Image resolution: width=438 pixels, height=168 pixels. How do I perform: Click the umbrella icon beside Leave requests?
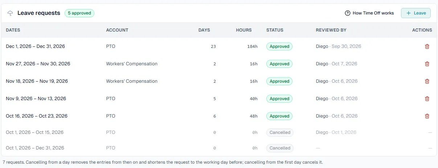coord(10,13)
